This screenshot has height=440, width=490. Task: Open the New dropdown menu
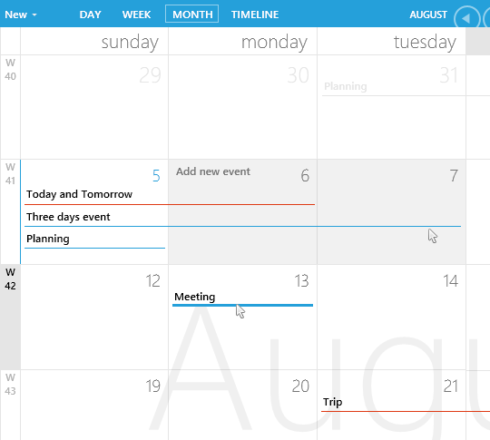point(21,15)
